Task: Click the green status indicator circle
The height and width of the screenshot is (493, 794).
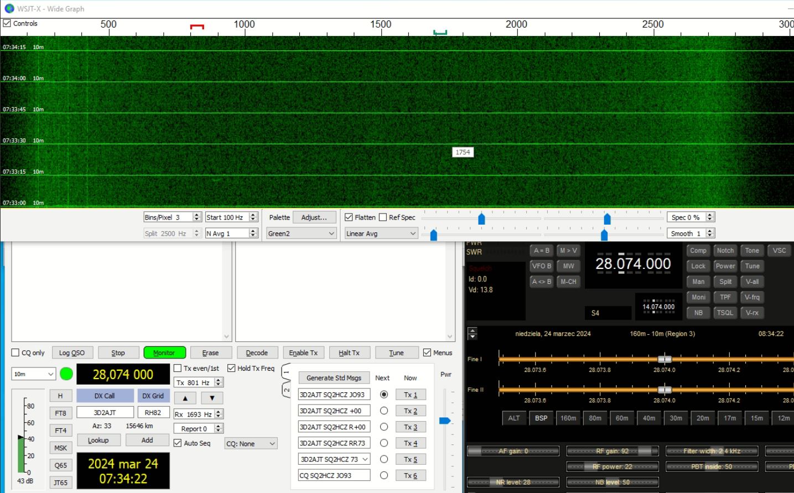Action: click(66, 374)
